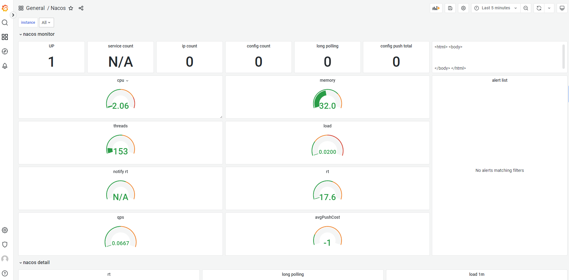Viewport: 569px width, 280px height.
Task: Save the dashboard with the save icon
Action: coord(450,8)
